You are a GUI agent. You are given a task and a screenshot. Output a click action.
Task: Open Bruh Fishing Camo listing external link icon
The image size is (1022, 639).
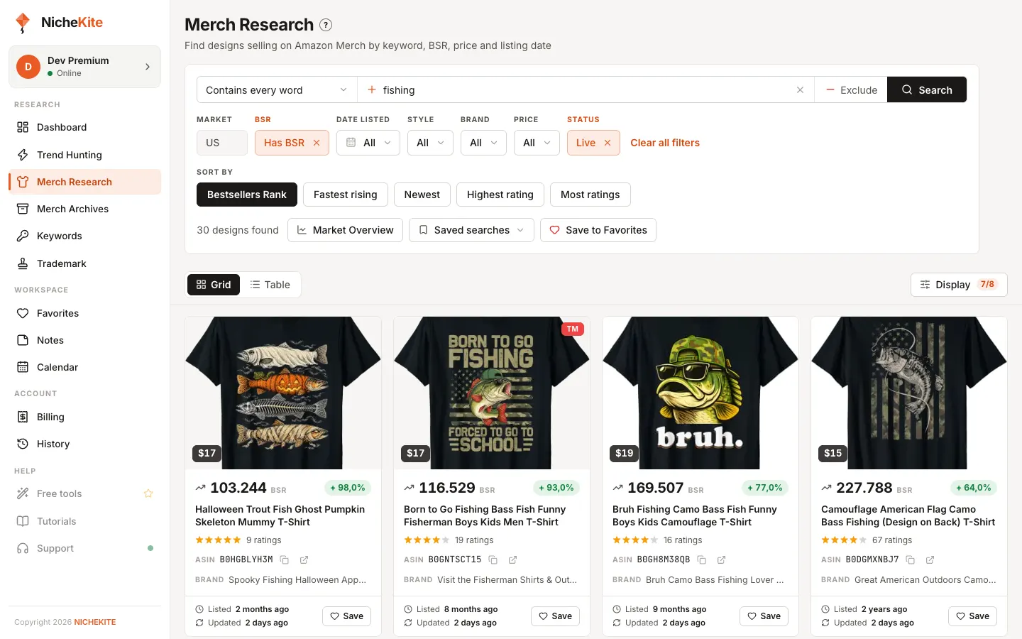[x=721, y=559]
